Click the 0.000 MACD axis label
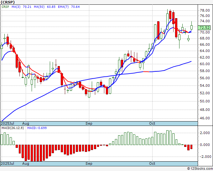Image resolution: width=213 pixels, height=171 pixels. [x=205, y=145]
